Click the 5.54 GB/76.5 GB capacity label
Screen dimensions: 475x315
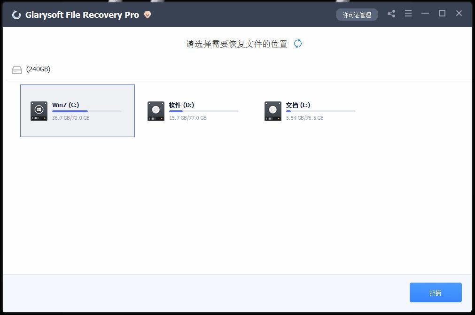304,118
